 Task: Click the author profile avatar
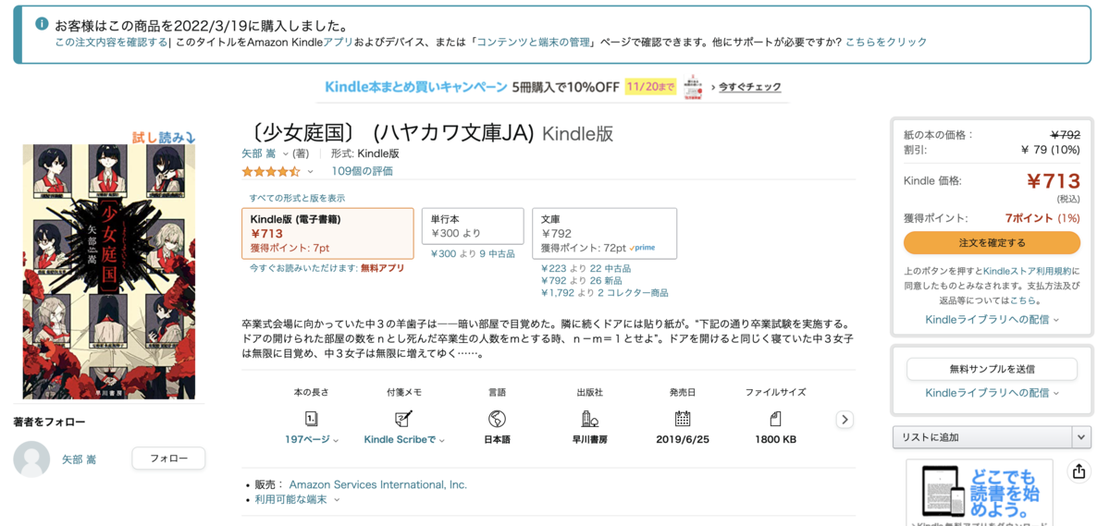[x=31, y=459]
